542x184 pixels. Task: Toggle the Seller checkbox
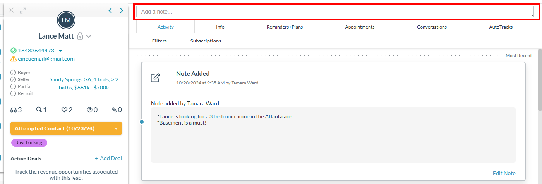[13, 79]
